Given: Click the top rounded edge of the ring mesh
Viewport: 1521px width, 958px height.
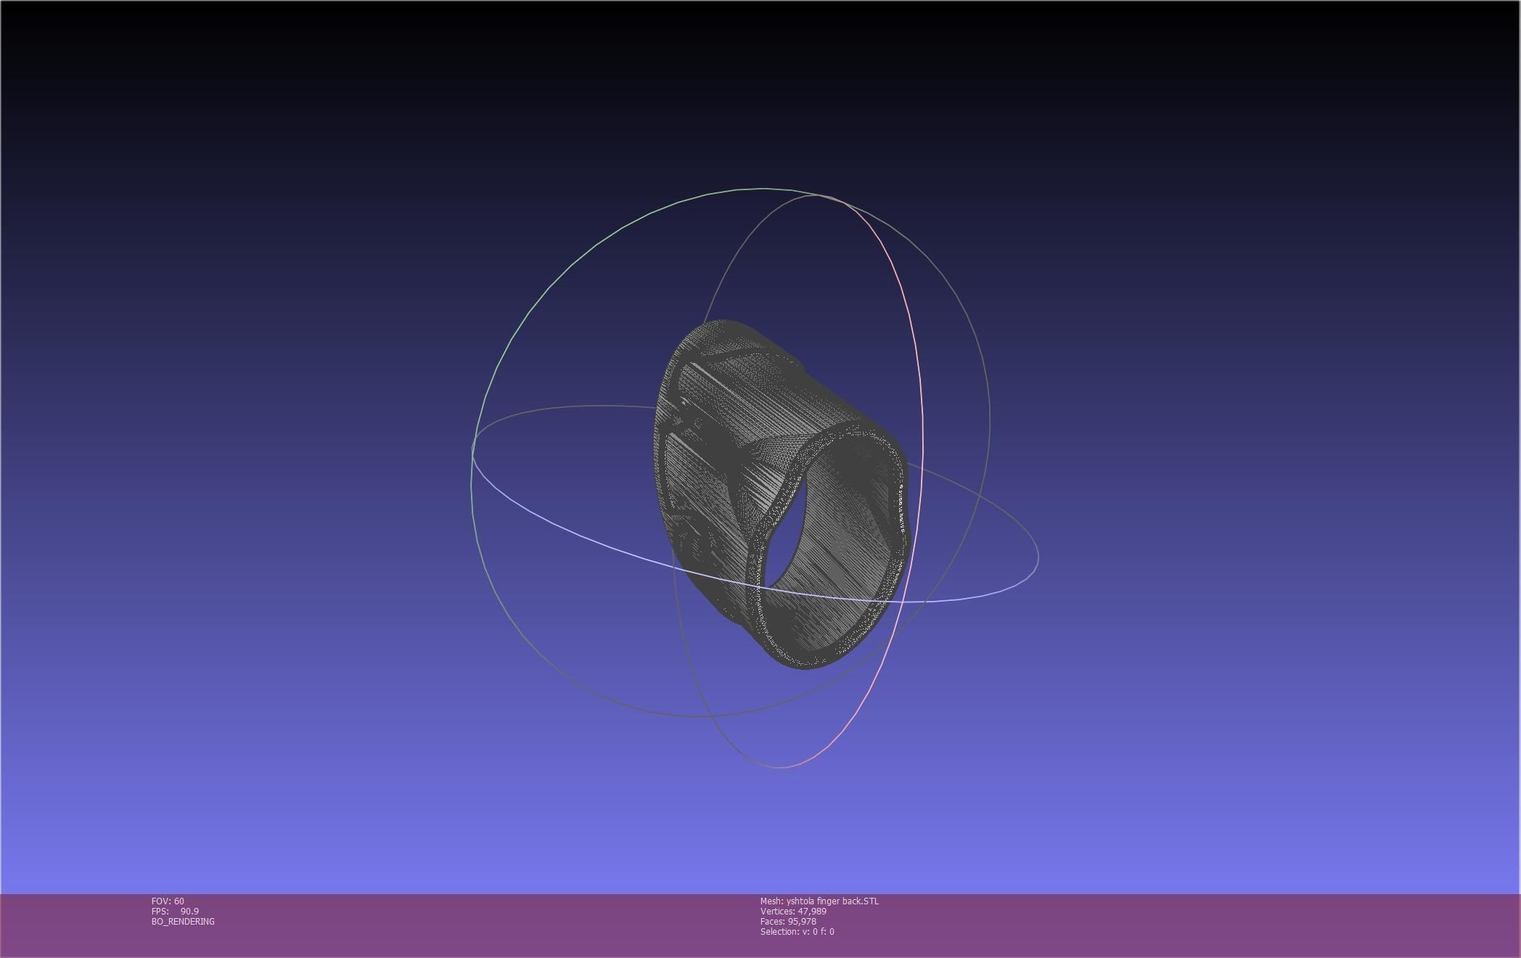Looking at the screenshot, I should pyautogui.click(x=726, y=323).
